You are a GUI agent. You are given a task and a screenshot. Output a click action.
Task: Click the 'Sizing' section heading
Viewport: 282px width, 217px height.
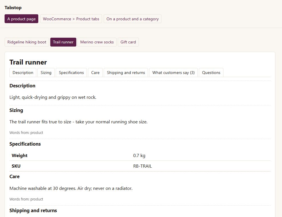coord(16,110)
